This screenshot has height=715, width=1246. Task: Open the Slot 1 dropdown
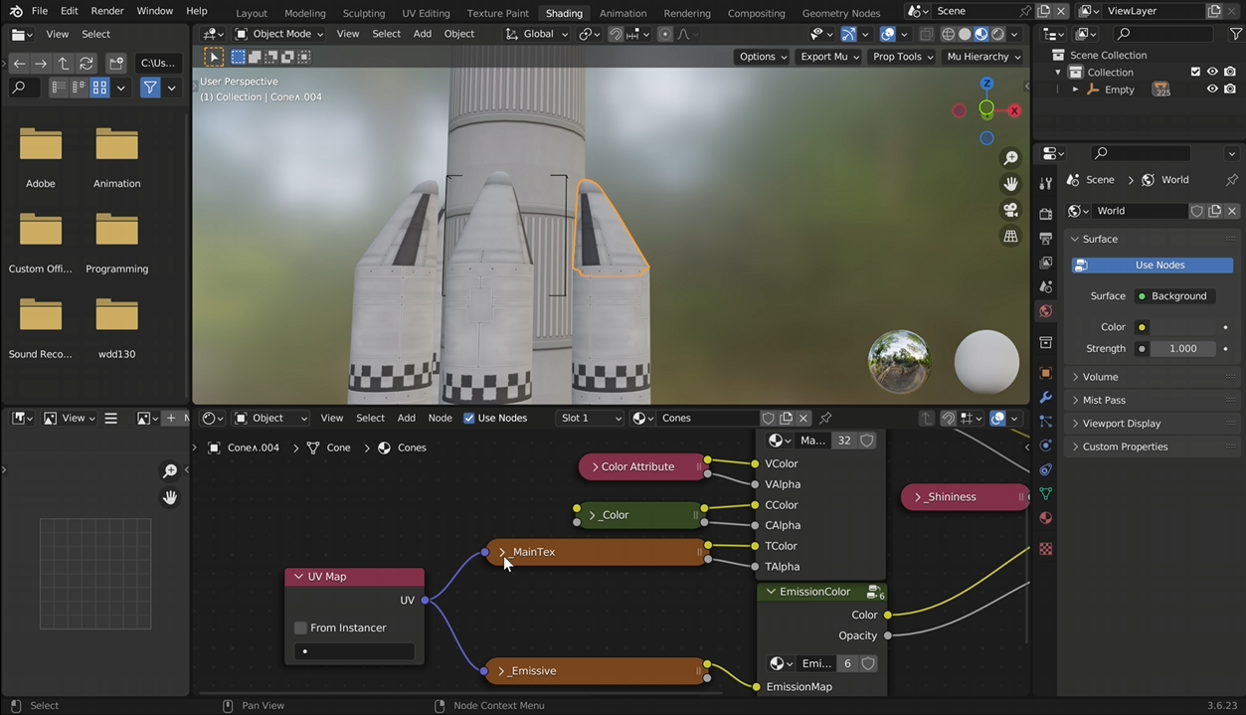pos(590,418)
